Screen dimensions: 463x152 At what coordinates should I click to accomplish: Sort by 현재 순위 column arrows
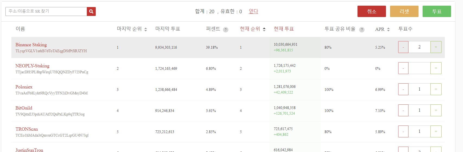[x=264, y=29]
